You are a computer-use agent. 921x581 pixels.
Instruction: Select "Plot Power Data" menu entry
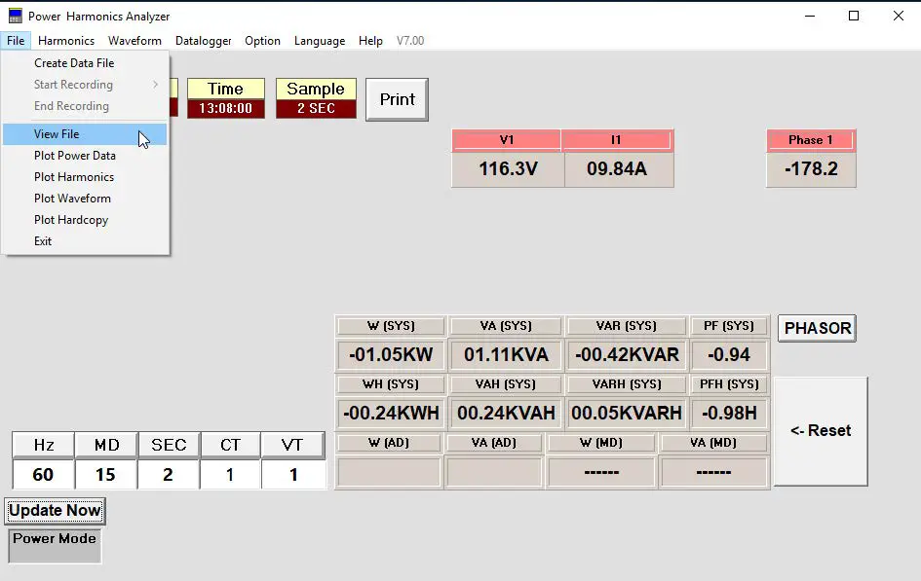point(77,155)
